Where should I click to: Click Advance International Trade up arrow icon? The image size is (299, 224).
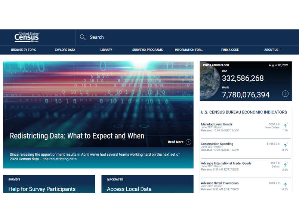pos(285,165)
